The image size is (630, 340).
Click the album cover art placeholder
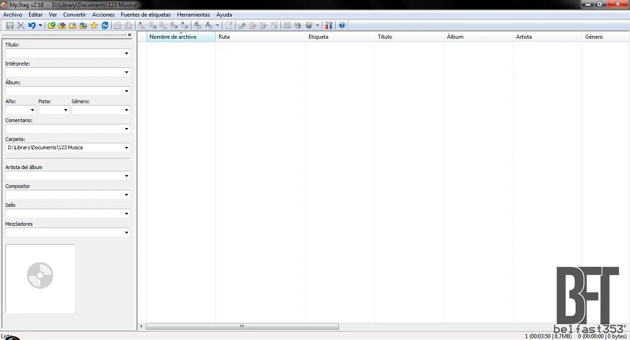(x=40, y=279)
